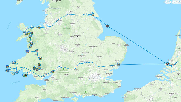Switch map to Satellit view
This screenshot has width=181, height=102.
pos(168,2)
